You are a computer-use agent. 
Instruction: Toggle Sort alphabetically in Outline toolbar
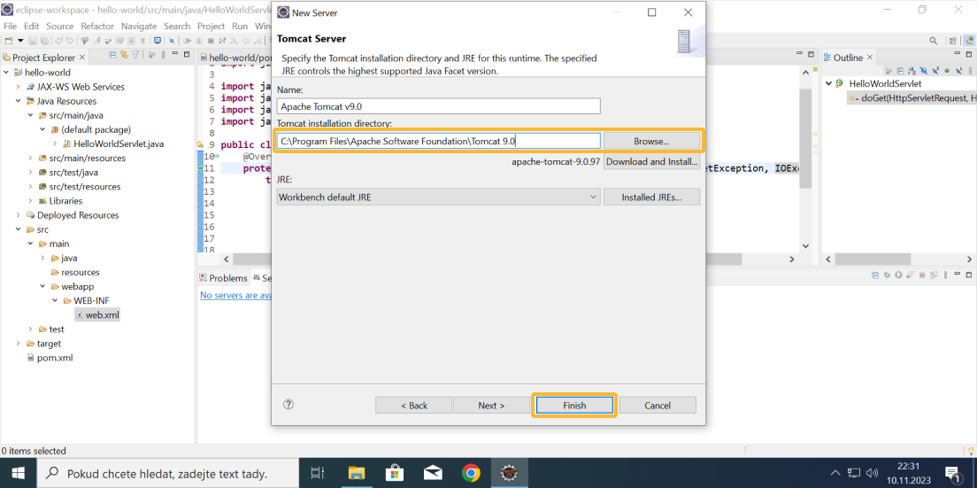[912, 71]
